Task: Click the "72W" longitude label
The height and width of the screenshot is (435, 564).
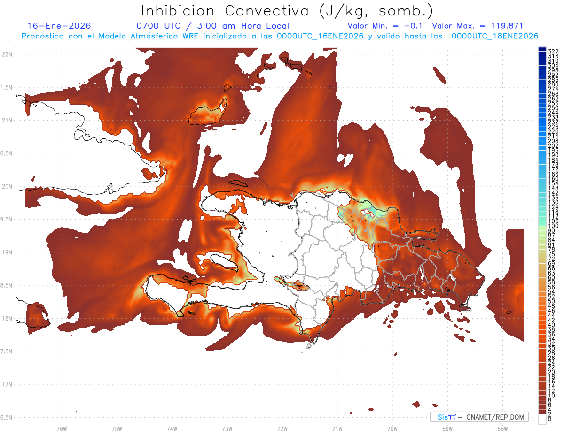Action: 282,428
